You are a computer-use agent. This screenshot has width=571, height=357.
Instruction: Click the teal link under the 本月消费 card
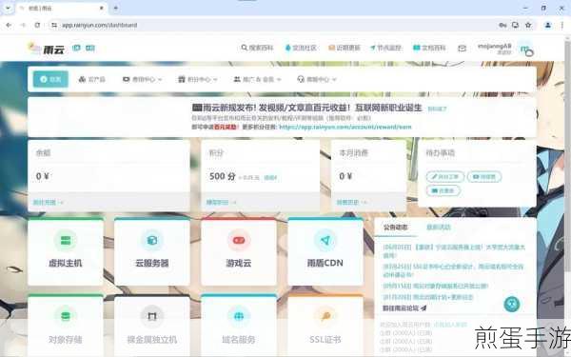[x=351, y=202]
